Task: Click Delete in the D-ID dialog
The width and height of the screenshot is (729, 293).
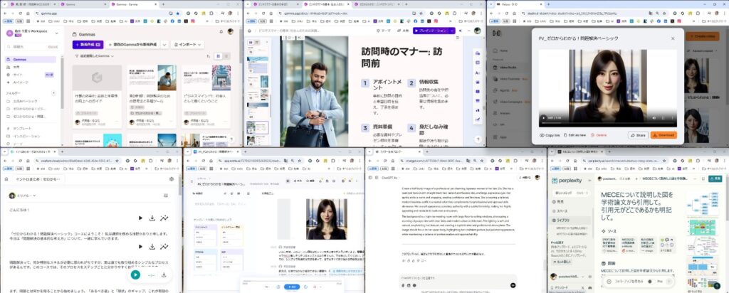Action: (x=599, y=135)
